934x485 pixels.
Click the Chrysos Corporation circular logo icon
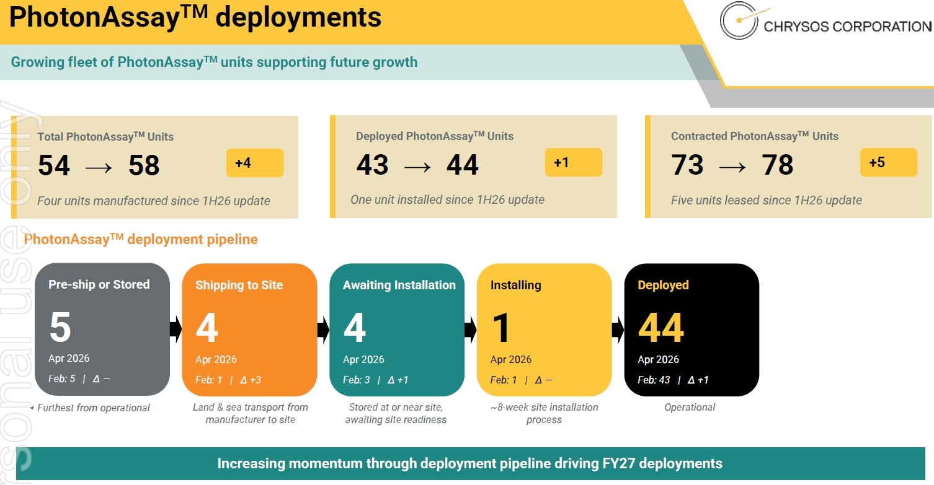coord(740,20)
